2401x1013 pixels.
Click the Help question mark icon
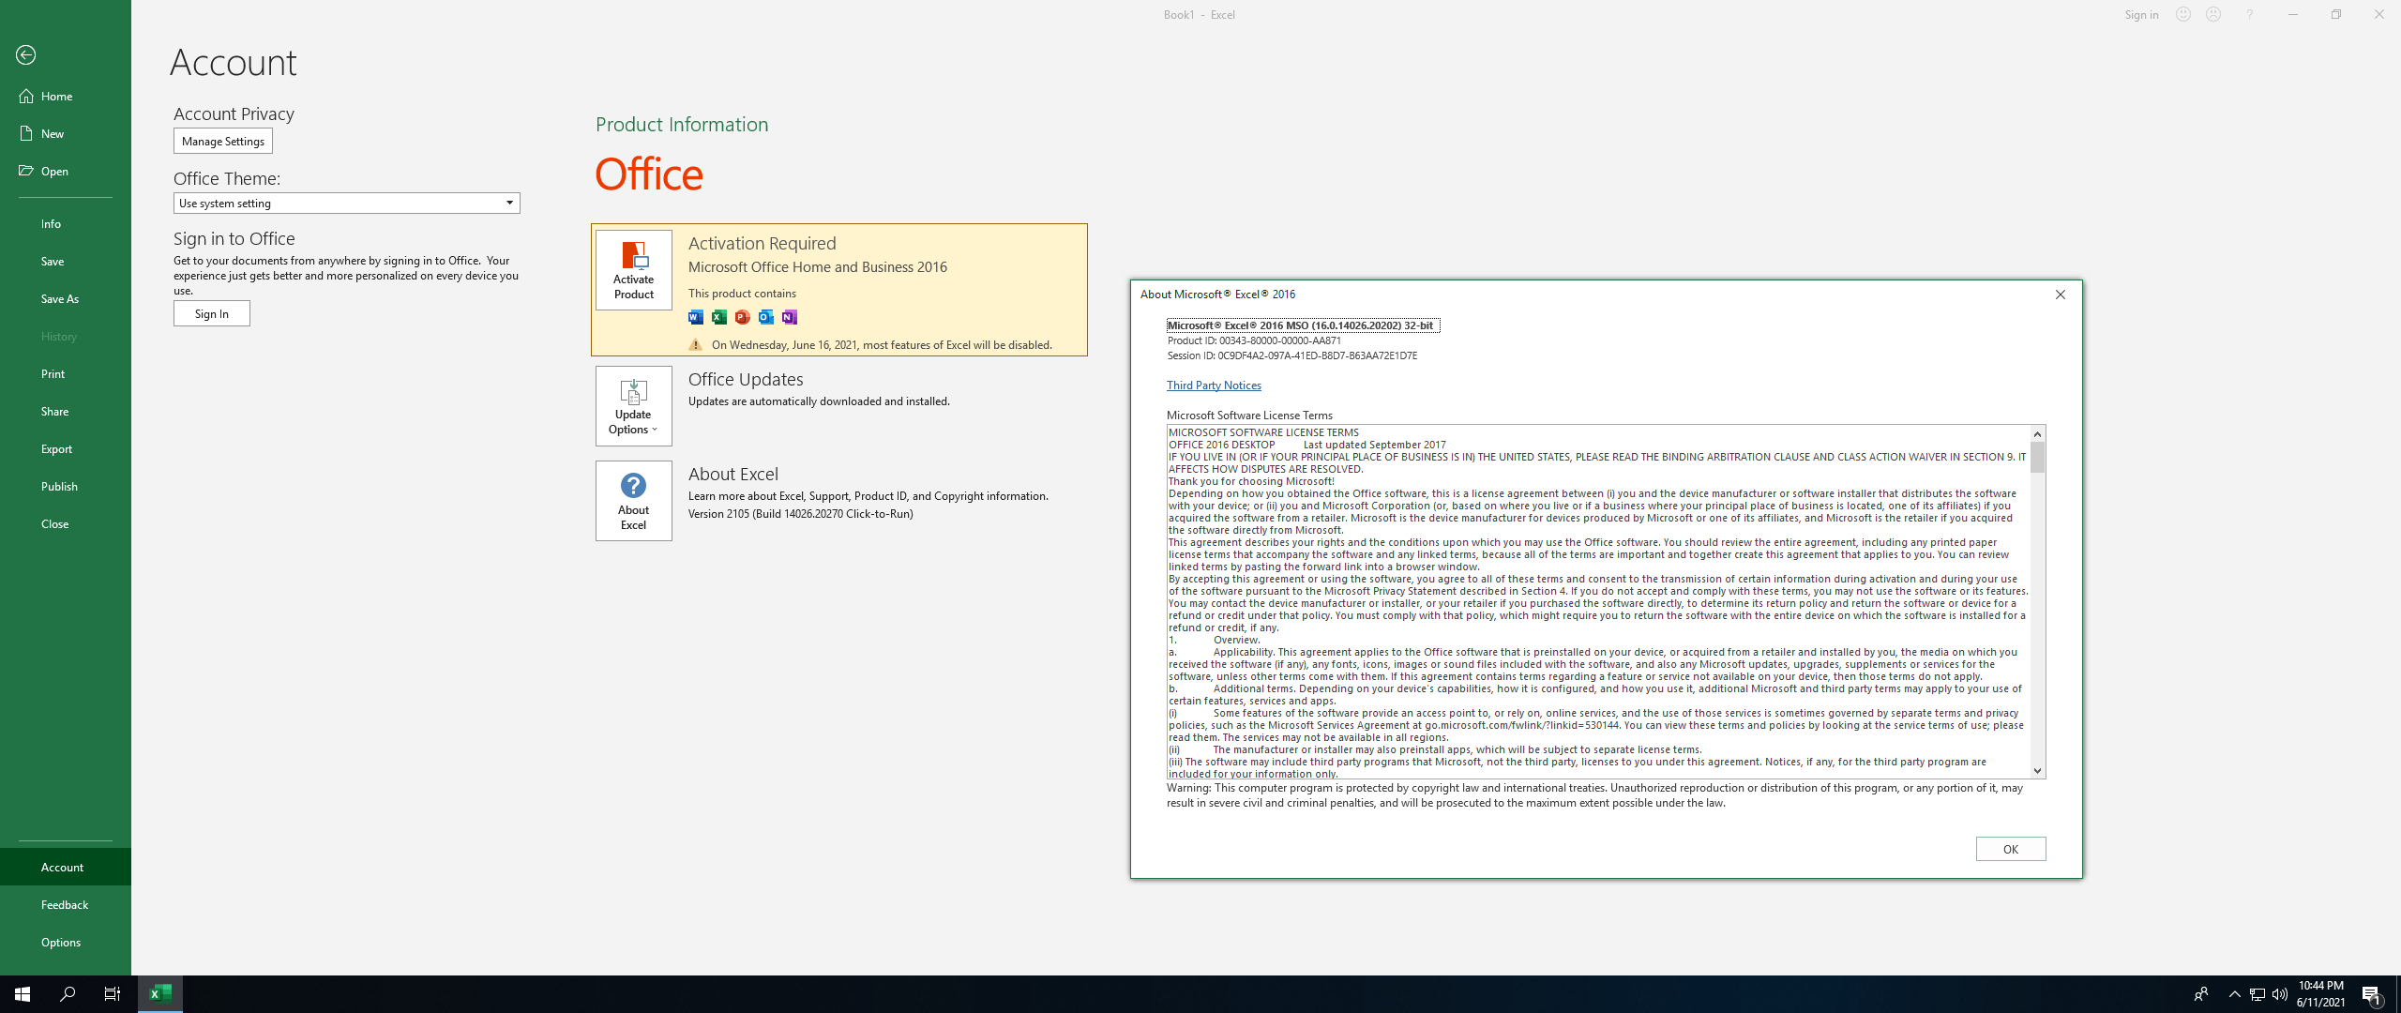(x=2249, y=14)
